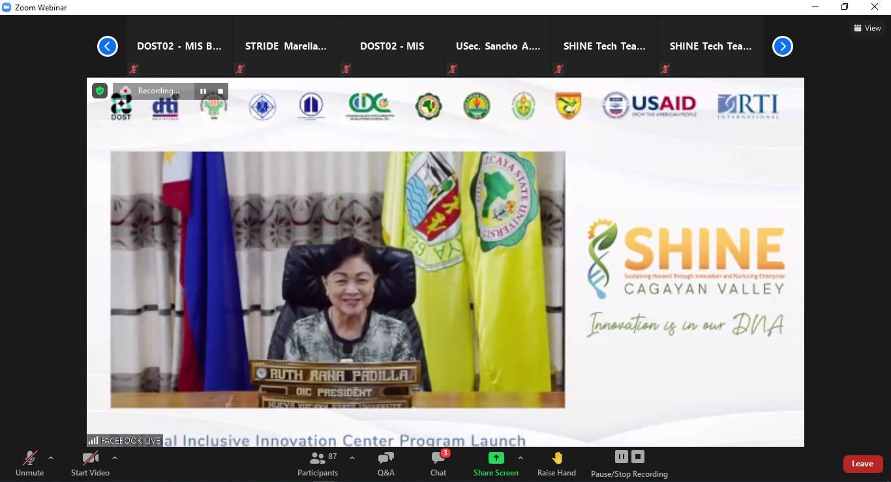The height and width of the screenshot is (482, 891).
Task: Click the green encryption shield icon
Action: pos(99,91)
